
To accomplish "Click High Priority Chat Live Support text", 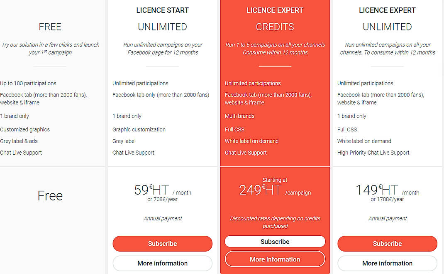I will click(373, 153).
